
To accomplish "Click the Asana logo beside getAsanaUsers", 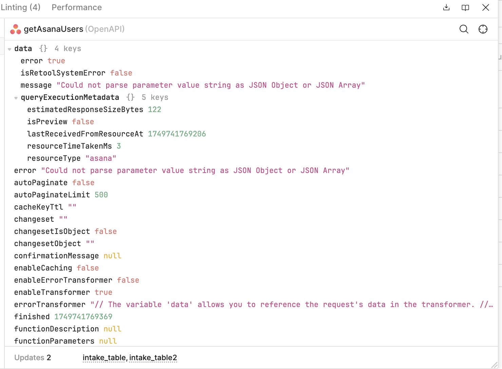I will (x=16, y=29).
